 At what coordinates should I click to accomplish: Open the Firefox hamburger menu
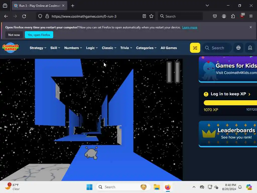(251, 16)
